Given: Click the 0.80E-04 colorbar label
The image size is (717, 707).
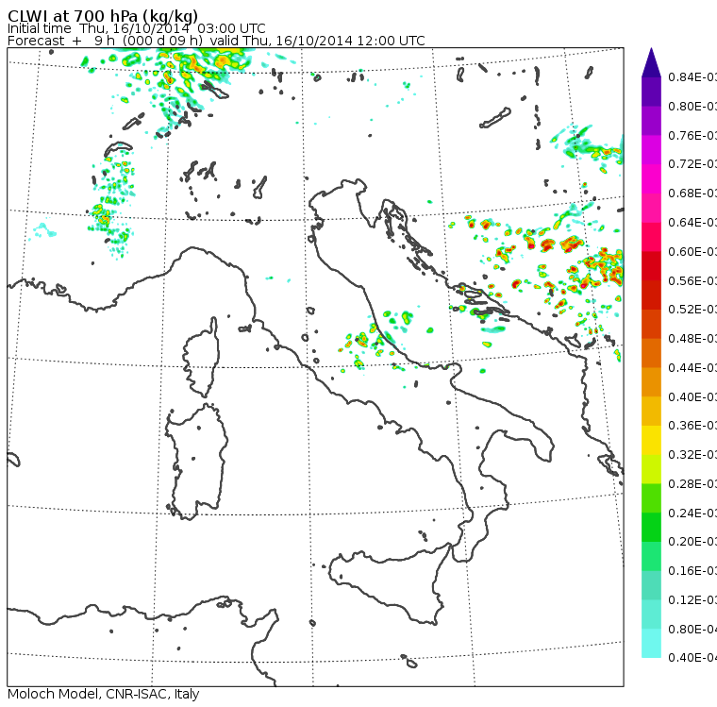Looking at the screenshot, I should [692, 630].
